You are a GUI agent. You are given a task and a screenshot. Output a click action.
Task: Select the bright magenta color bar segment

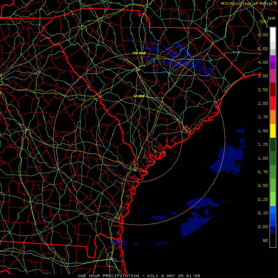[x=273, y=59]
